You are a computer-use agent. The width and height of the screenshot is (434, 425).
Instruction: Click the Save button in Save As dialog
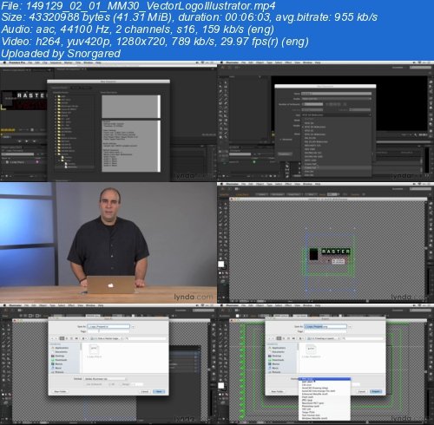(159, 391)
